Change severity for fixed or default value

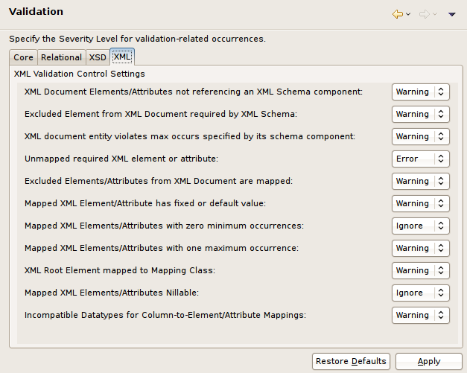coord(420,203)
